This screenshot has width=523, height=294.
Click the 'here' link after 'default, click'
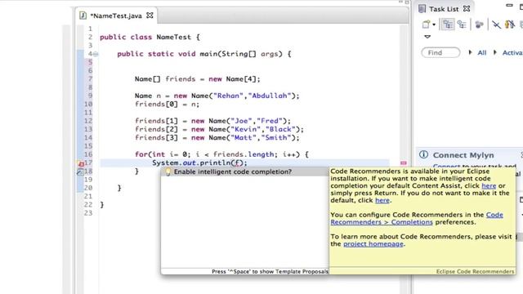[382, 200]
